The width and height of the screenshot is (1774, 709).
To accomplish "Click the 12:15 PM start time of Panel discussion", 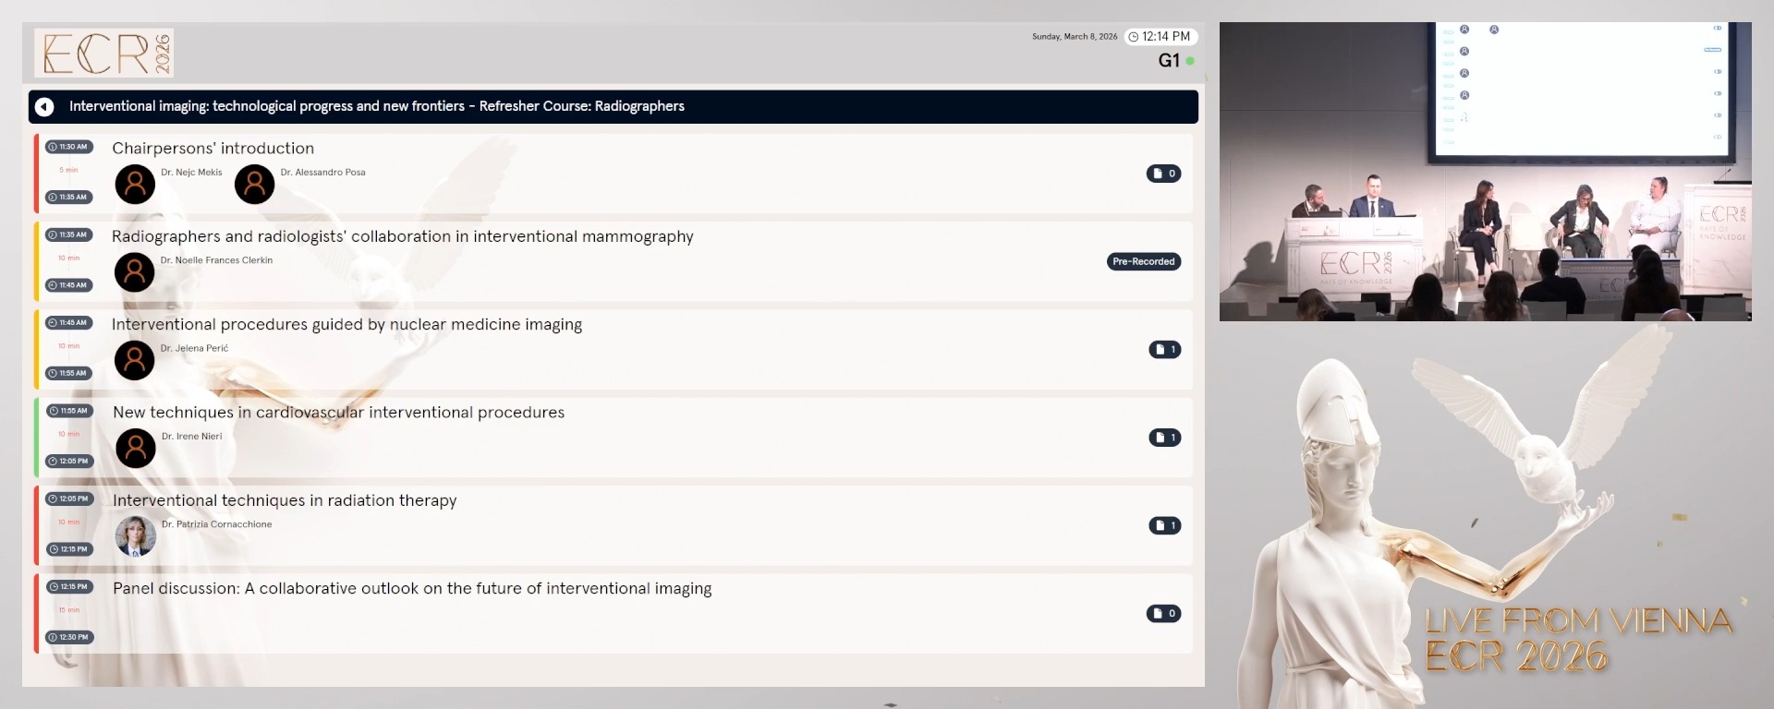I will (69, 587).
